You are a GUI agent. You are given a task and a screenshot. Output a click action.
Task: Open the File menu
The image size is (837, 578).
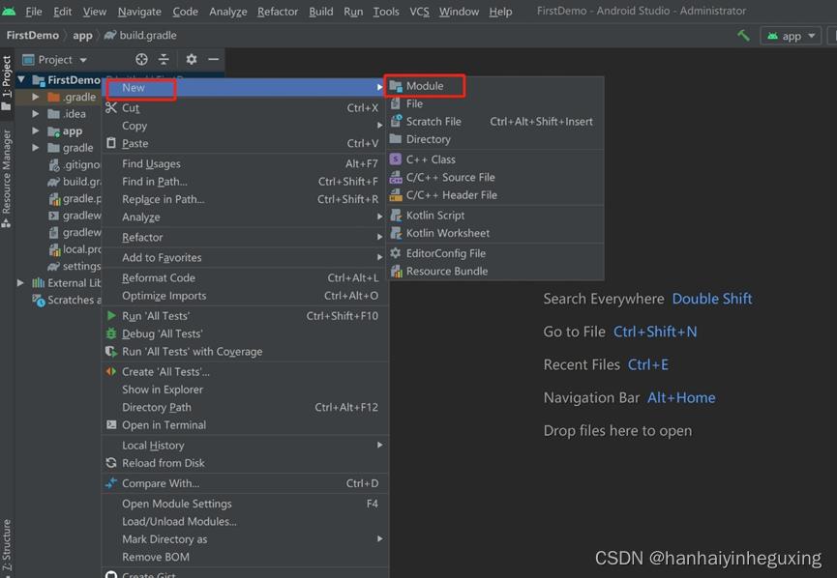tap(33, 12)
